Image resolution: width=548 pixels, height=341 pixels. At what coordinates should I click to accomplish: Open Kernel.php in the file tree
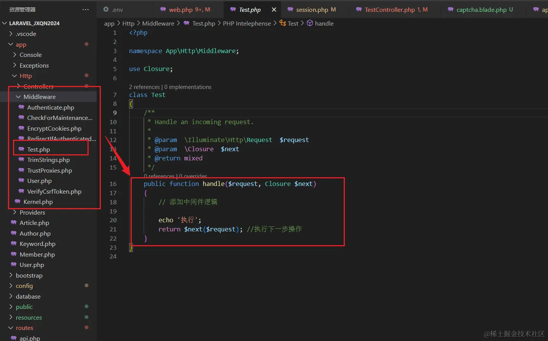(38, 202)
